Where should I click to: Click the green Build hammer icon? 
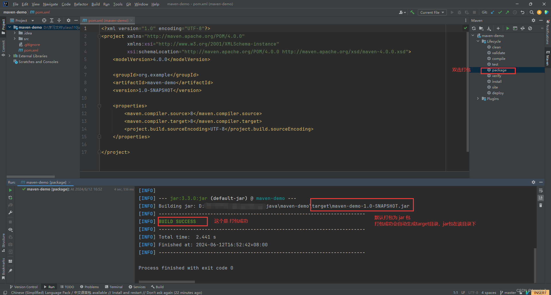tap(412, 12)
